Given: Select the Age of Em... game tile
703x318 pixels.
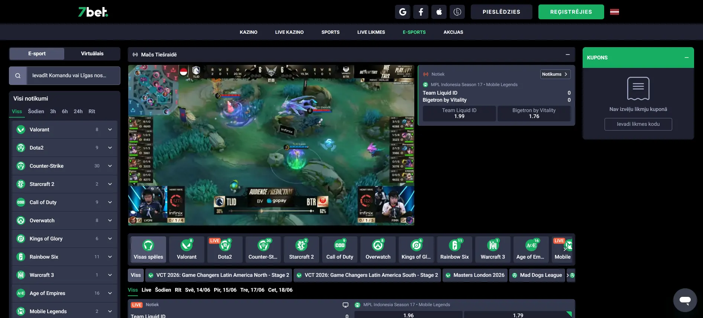Looking at the screenshot, I should tap(531, 249).
